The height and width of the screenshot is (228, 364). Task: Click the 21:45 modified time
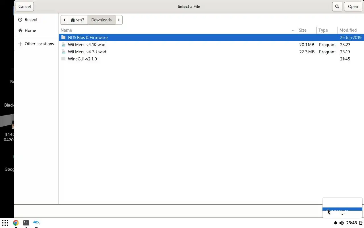click(x=345, y=59)
